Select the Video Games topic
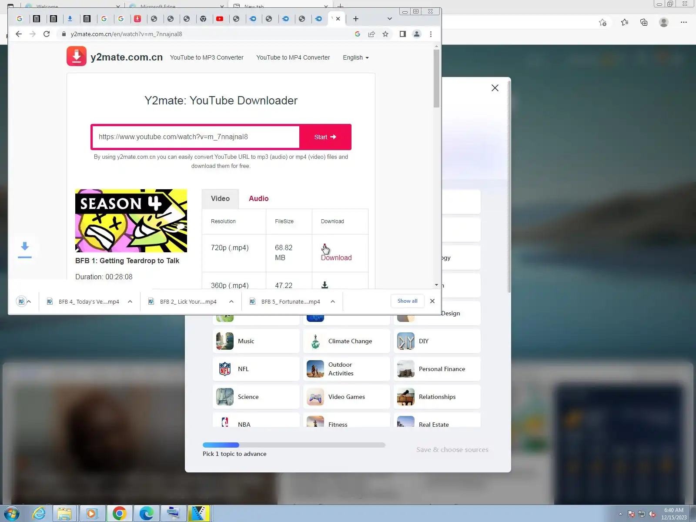This screenshot has width=696, height=522. point(347,397)
